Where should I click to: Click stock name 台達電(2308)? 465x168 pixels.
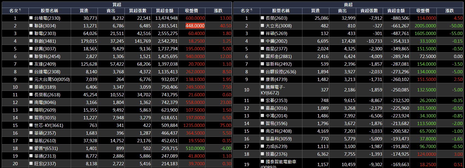[x=47, y=72]
